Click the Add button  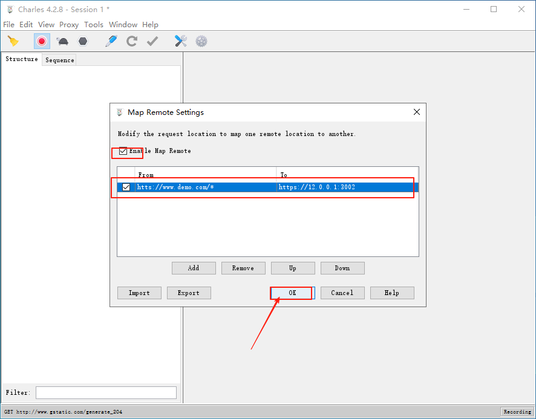click(x=194, y=268)
